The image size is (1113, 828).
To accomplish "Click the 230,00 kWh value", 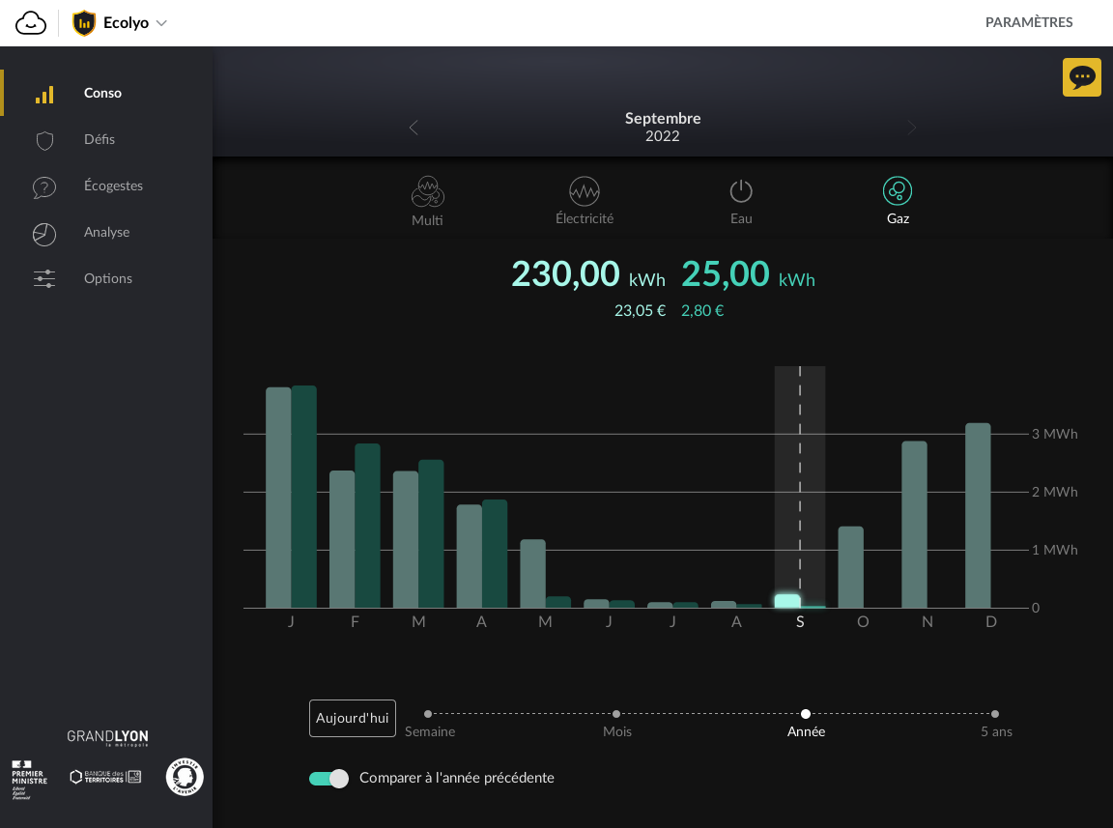I will [x=588, y=274].
